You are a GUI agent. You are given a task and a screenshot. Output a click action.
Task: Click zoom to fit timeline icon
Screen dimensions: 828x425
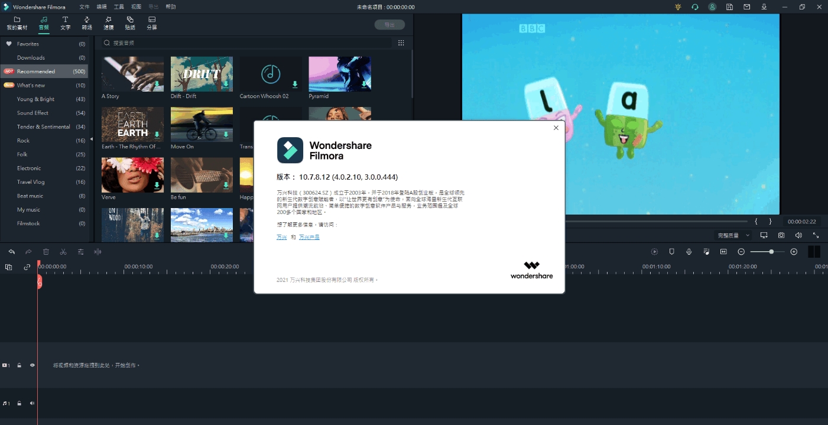723,252
